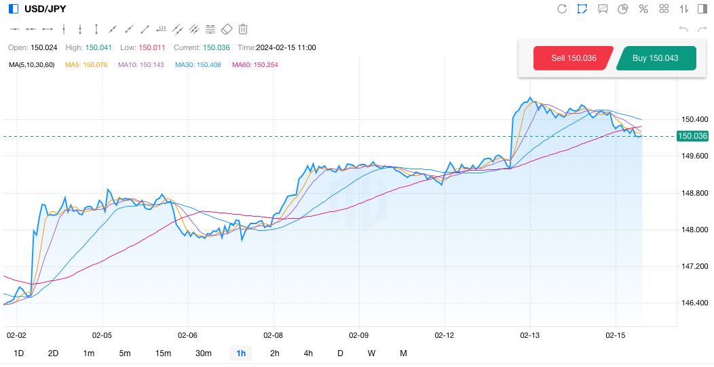Select the 15m timeframe

163,353
